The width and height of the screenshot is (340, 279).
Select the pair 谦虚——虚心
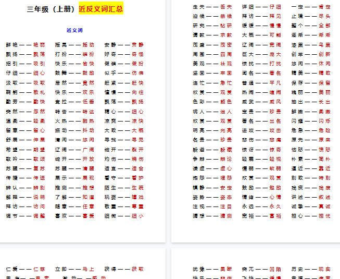pyautogui.click(x=212, y=168)
